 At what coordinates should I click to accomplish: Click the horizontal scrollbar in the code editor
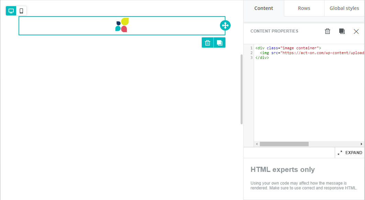point(284,144)
